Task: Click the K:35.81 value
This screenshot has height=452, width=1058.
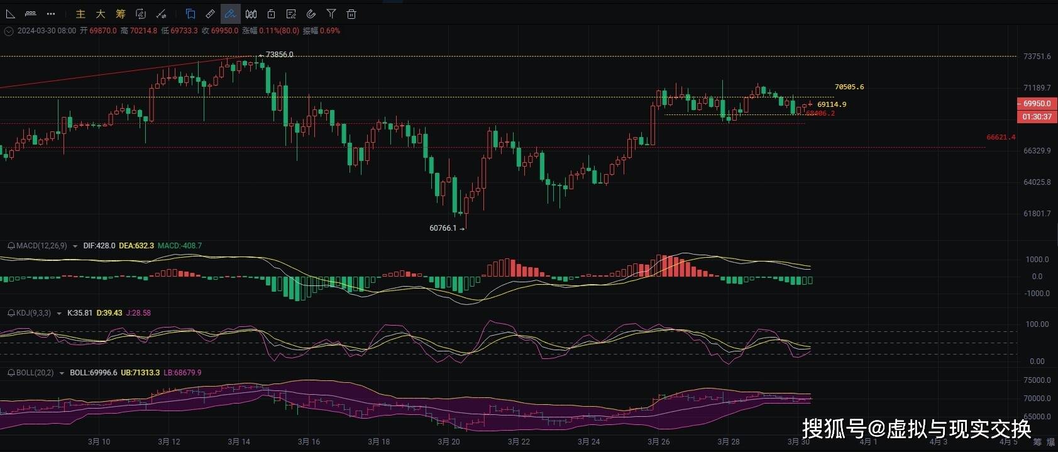Action: [80, 313]
